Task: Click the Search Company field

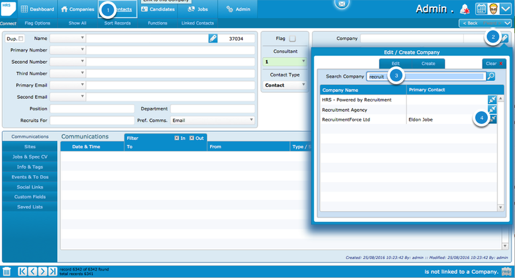Action: 426,76
